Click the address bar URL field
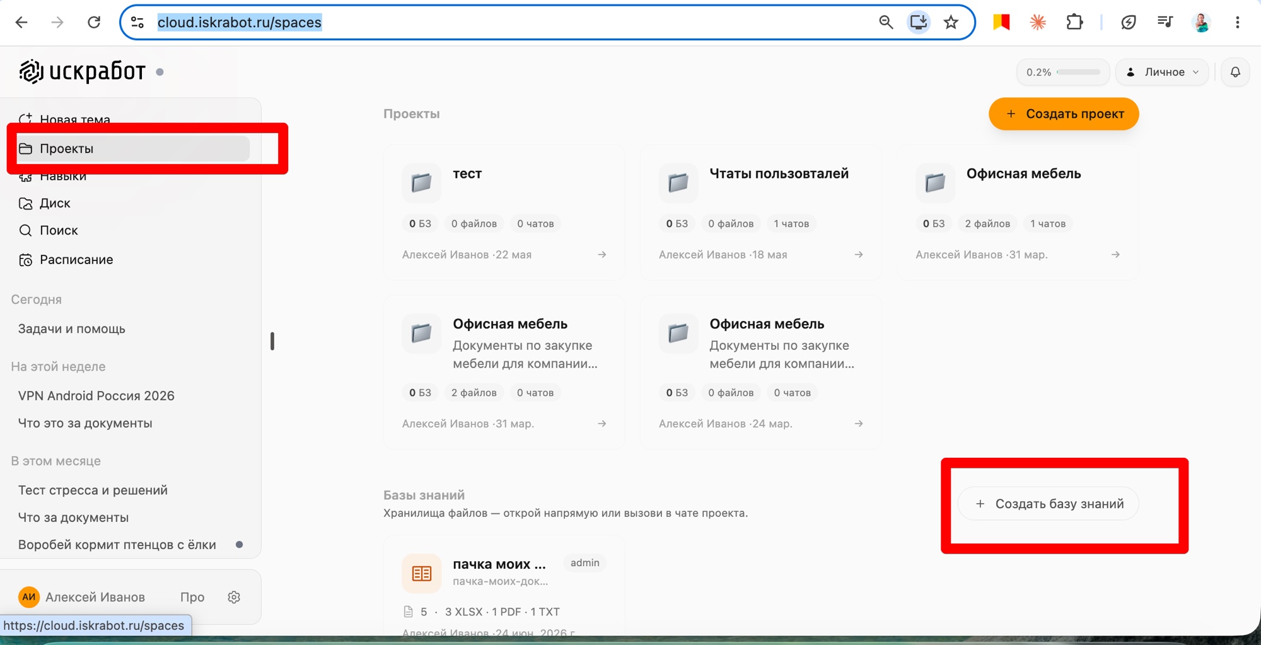Screen dimensions: 1261x645 [x=504, y=23]
